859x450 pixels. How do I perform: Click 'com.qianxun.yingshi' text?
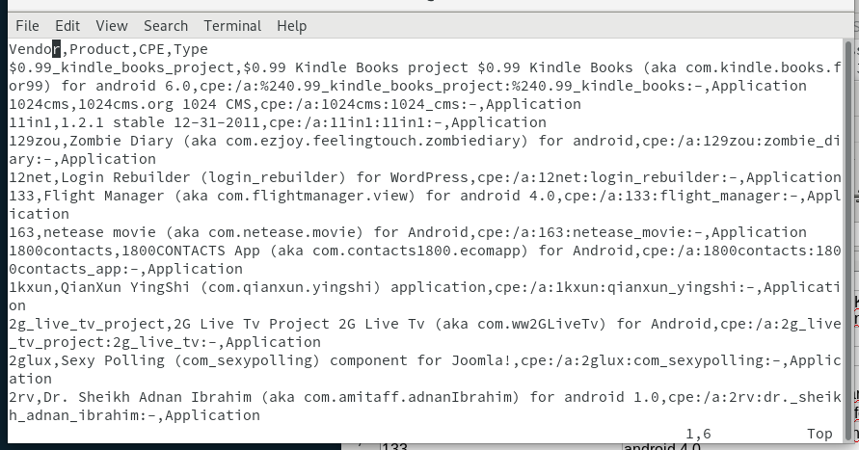pos(290,287)
